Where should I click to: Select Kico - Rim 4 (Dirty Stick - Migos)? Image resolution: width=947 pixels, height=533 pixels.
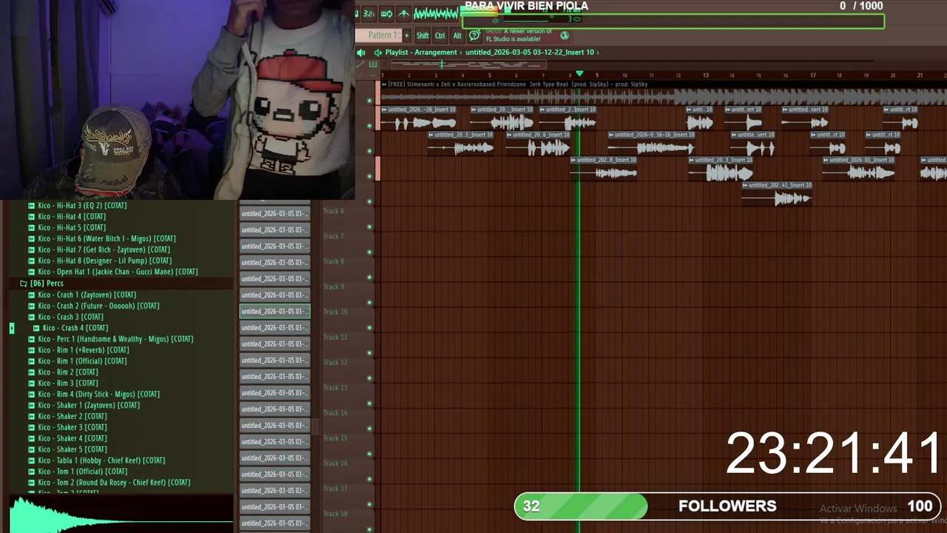(98, 395)
